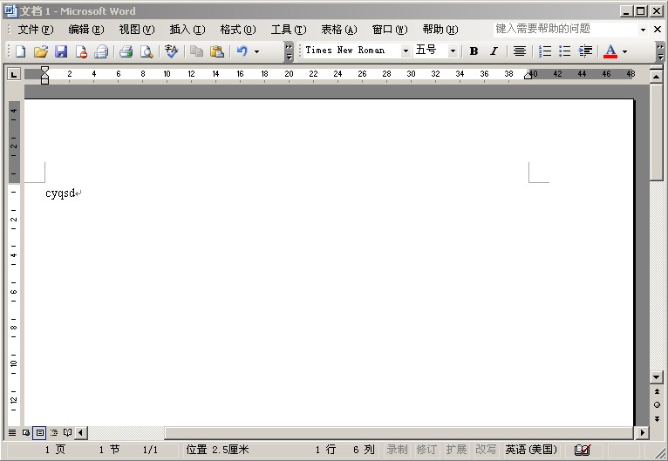Open the document permission icon
Viewport: 668px width, 461px height.
(x=81, y=51)
